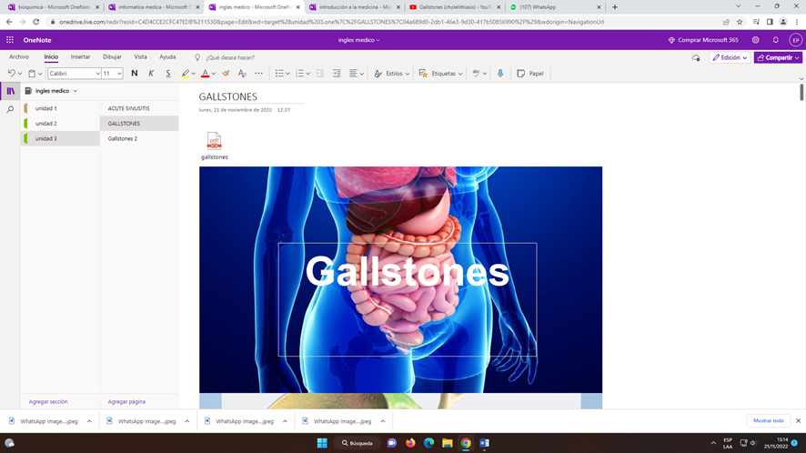
Task: Select the Dibujar ribbon tab
Action: click(x=112, y=57)
